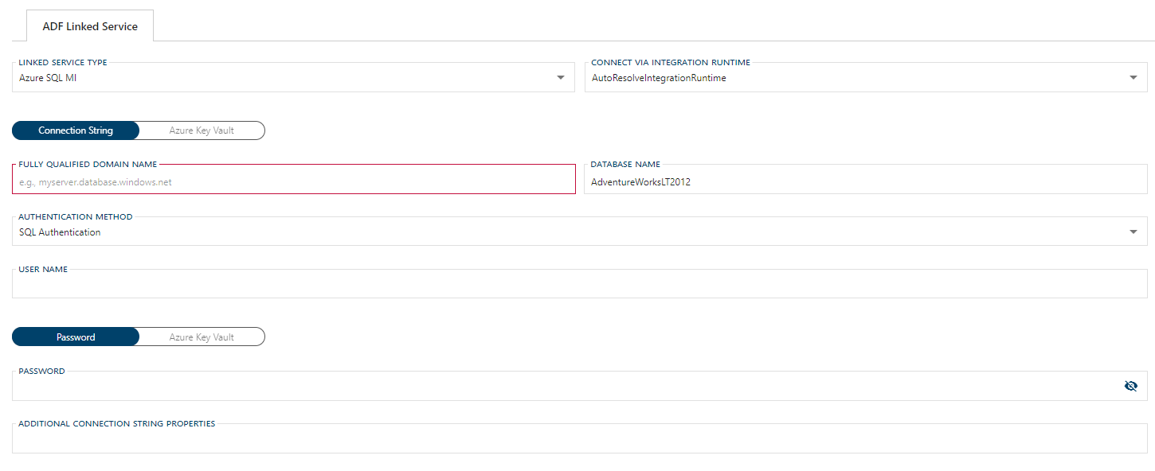
Task: Select Connection String mode
Action: tap(75, 130)
